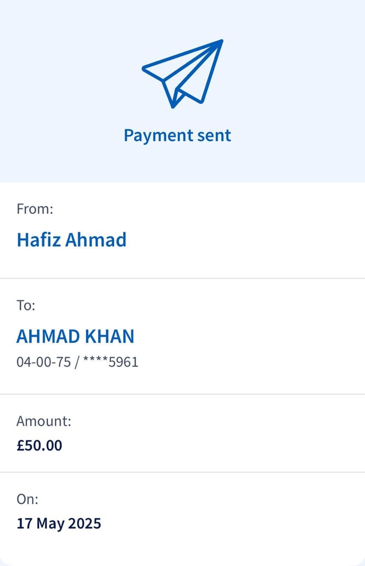Select the 'On:' label
The height and width of the screenshot is (566, 365).
pos(28,499)
